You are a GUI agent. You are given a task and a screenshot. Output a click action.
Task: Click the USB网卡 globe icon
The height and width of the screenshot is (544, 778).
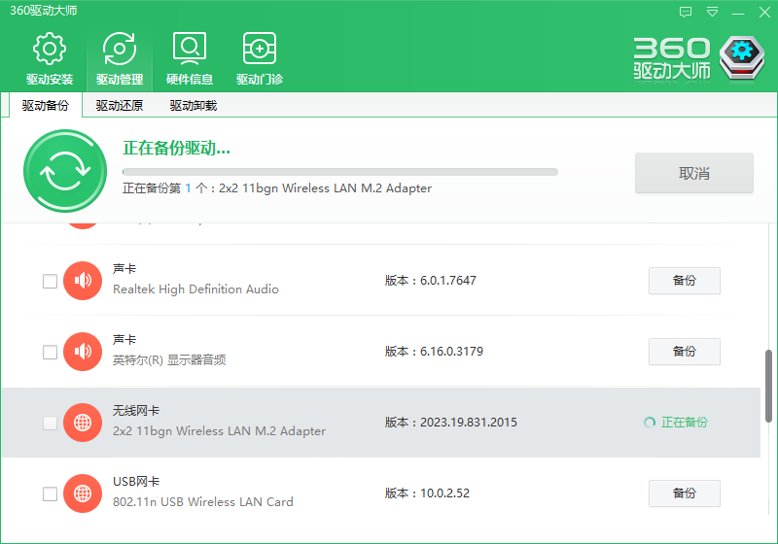tap(83, 493)
